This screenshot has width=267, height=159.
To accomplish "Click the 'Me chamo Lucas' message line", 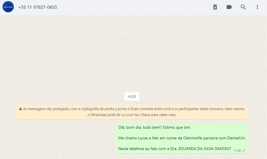I will pyautogui.click(x=182, y=138).
